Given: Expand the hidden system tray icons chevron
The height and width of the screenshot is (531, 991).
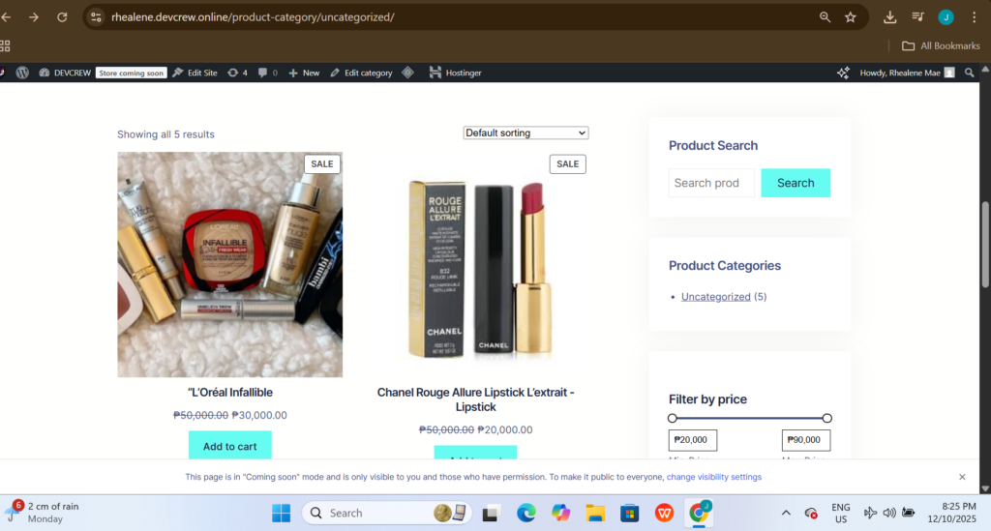Looking at the screenshot, I should click(x=784, y=513).
